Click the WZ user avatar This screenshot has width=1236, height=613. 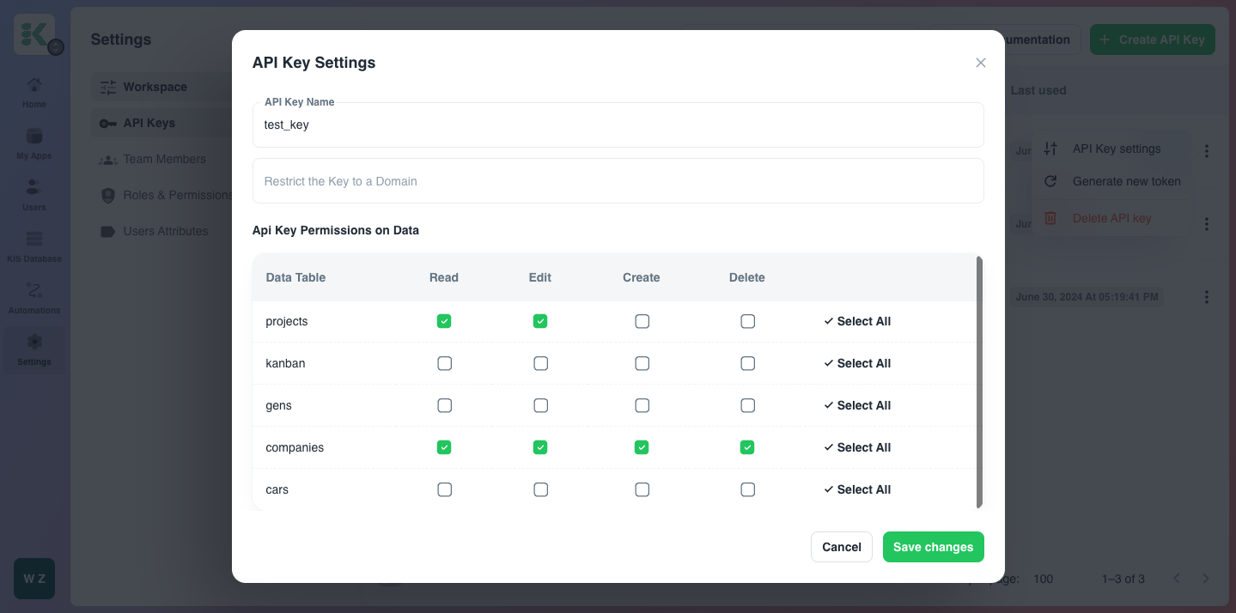coord(34,579)
